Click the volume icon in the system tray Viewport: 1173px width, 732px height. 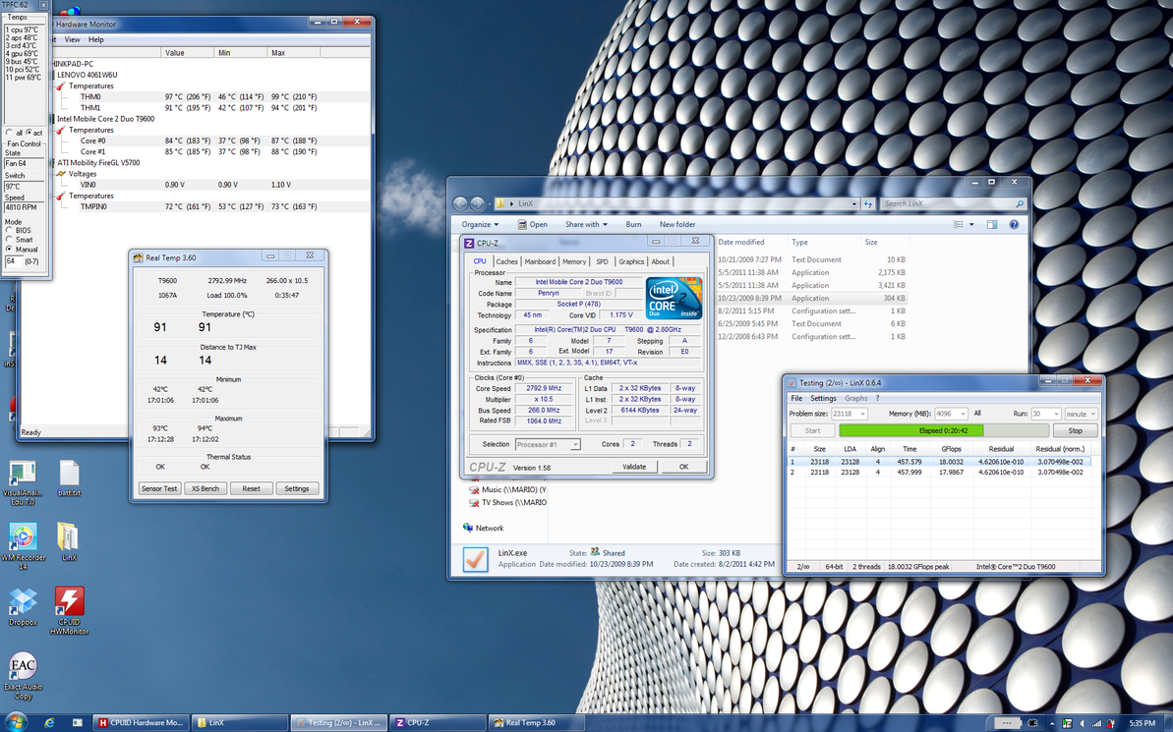(x=1082, y=723)
